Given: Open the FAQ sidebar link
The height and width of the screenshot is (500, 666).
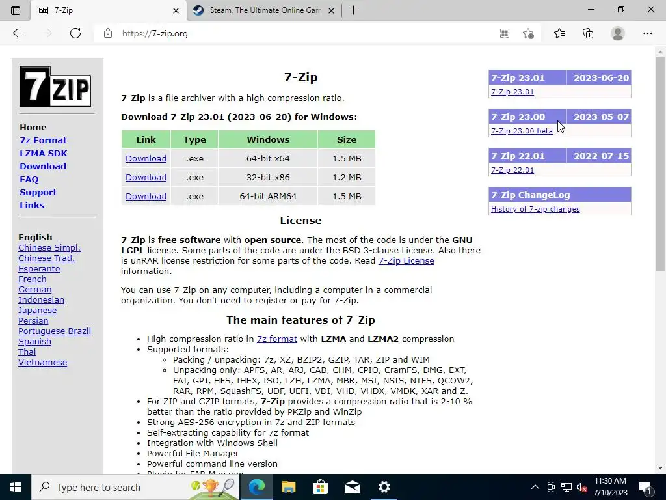Looking at the screenshot, I should 29,180.
